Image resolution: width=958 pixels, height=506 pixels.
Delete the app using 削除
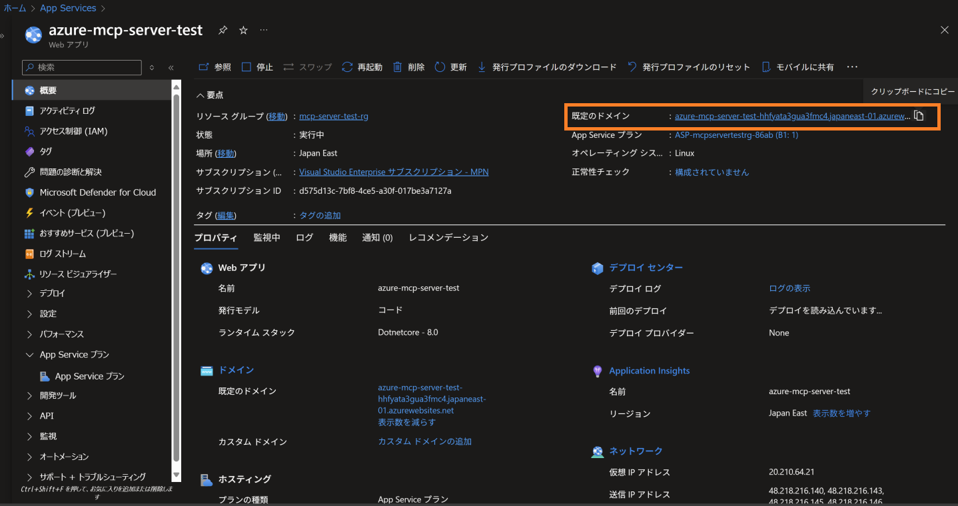tap(408, 67)
